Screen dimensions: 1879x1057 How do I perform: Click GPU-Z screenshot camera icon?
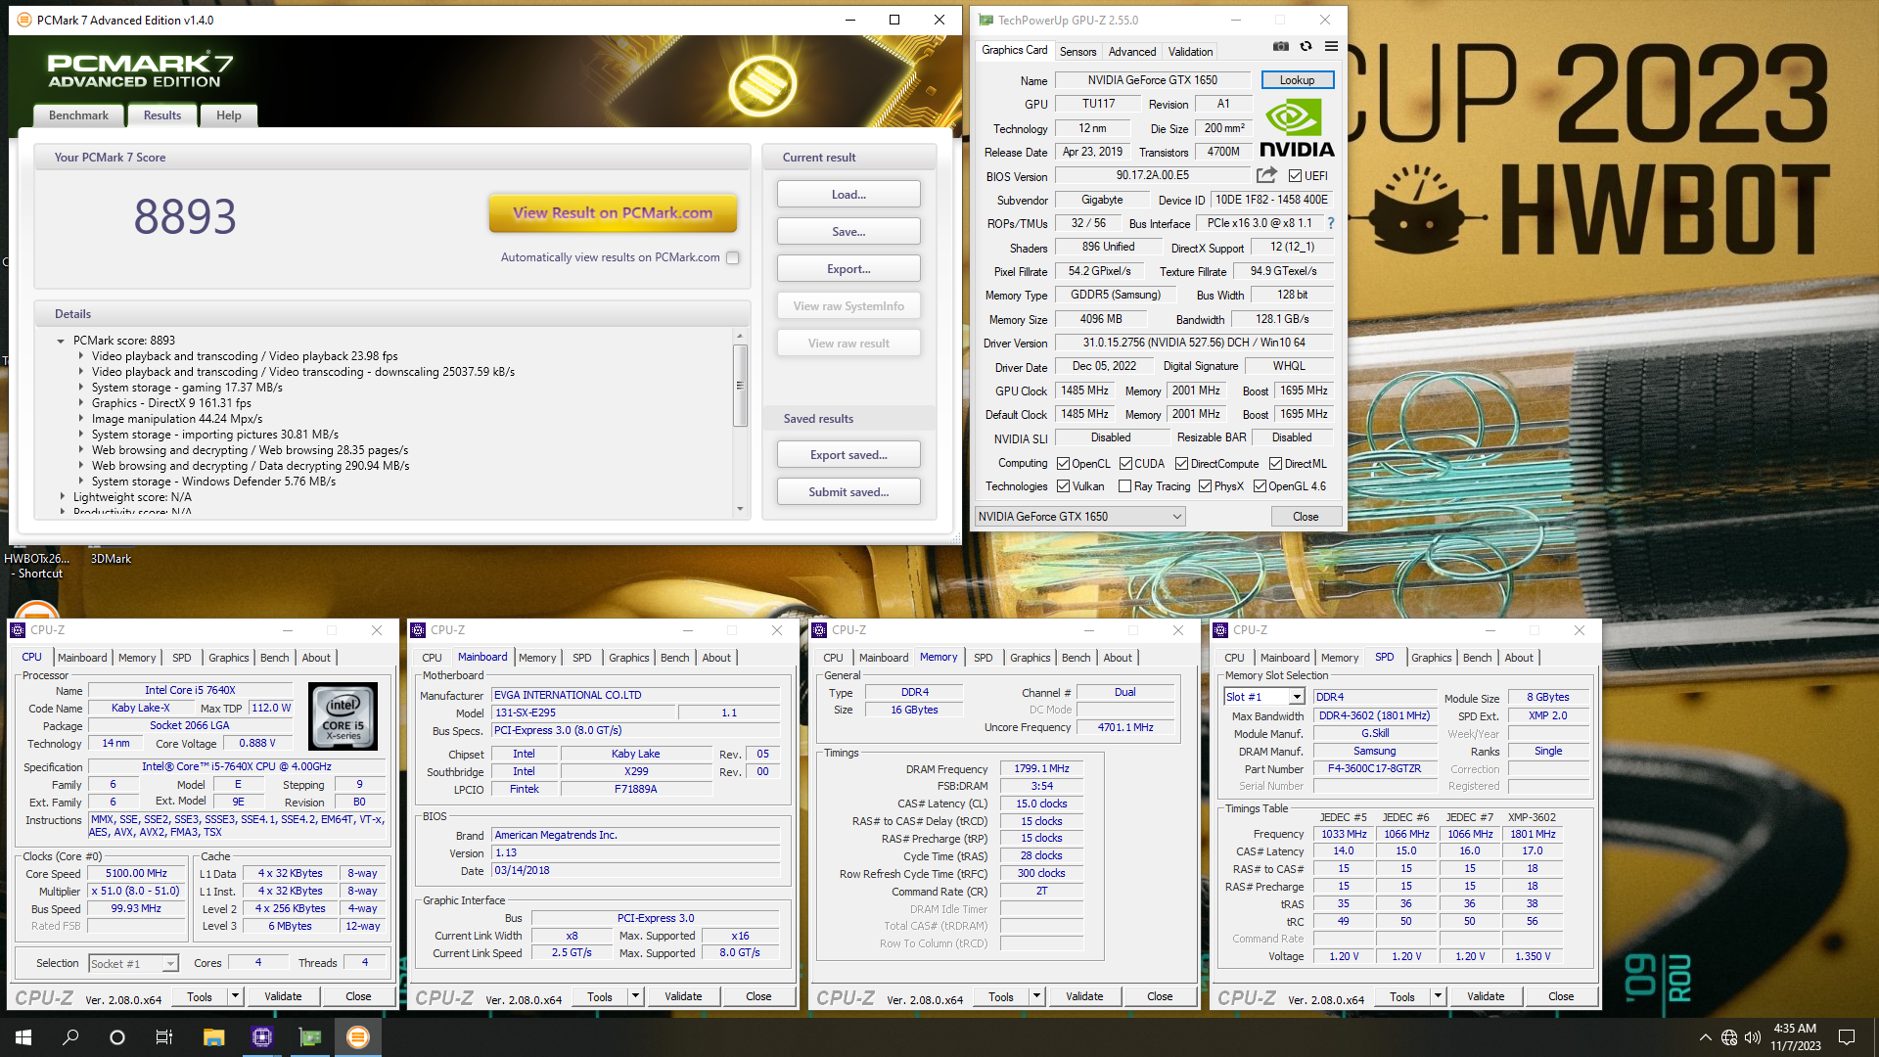click(x=1280, y=46)
